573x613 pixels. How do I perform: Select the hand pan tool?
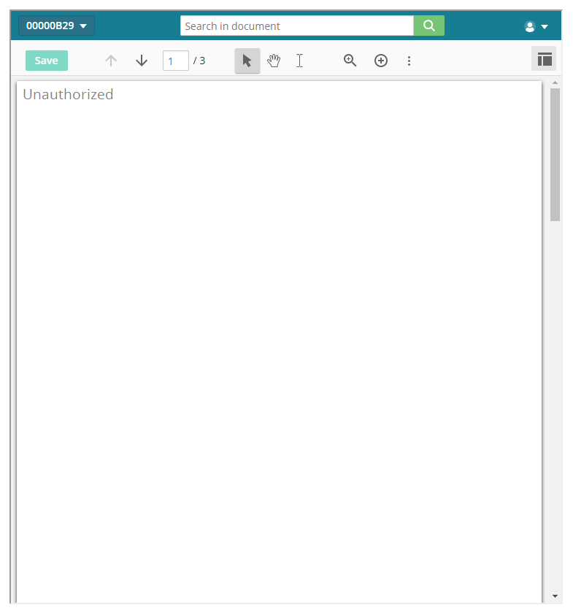[x=274, y=61]
